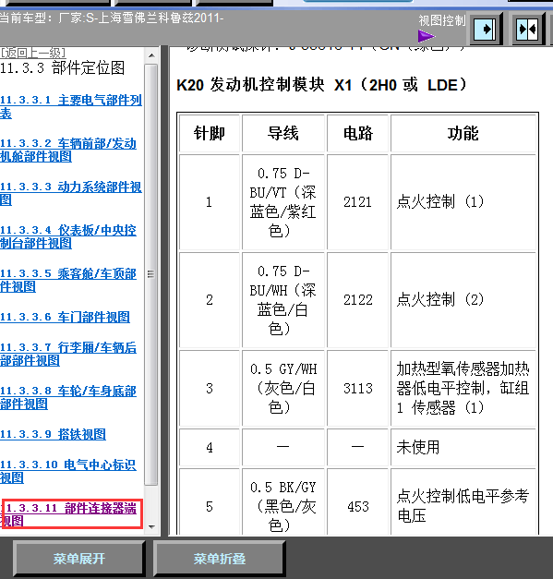Screen dimensions: 553x579
Task: Select wire cell 0.75 D-BU/VT
Action: coord(283,202)
